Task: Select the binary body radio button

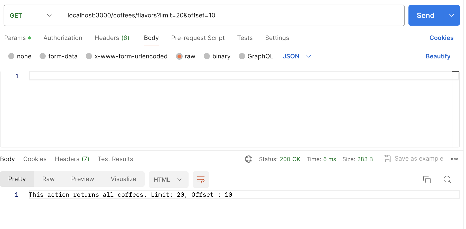Action: coord(207,56)
